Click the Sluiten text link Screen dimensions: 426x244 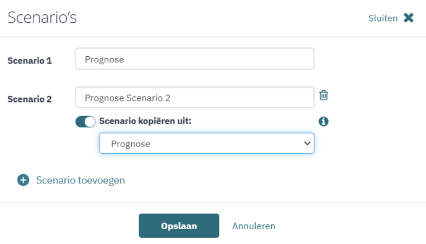383,18
